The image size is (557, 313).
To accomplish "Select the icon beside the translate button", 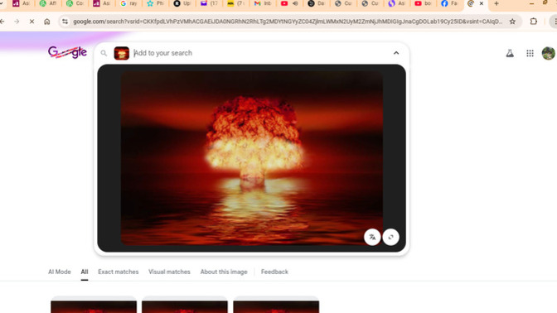I will [x=390, y=237].
